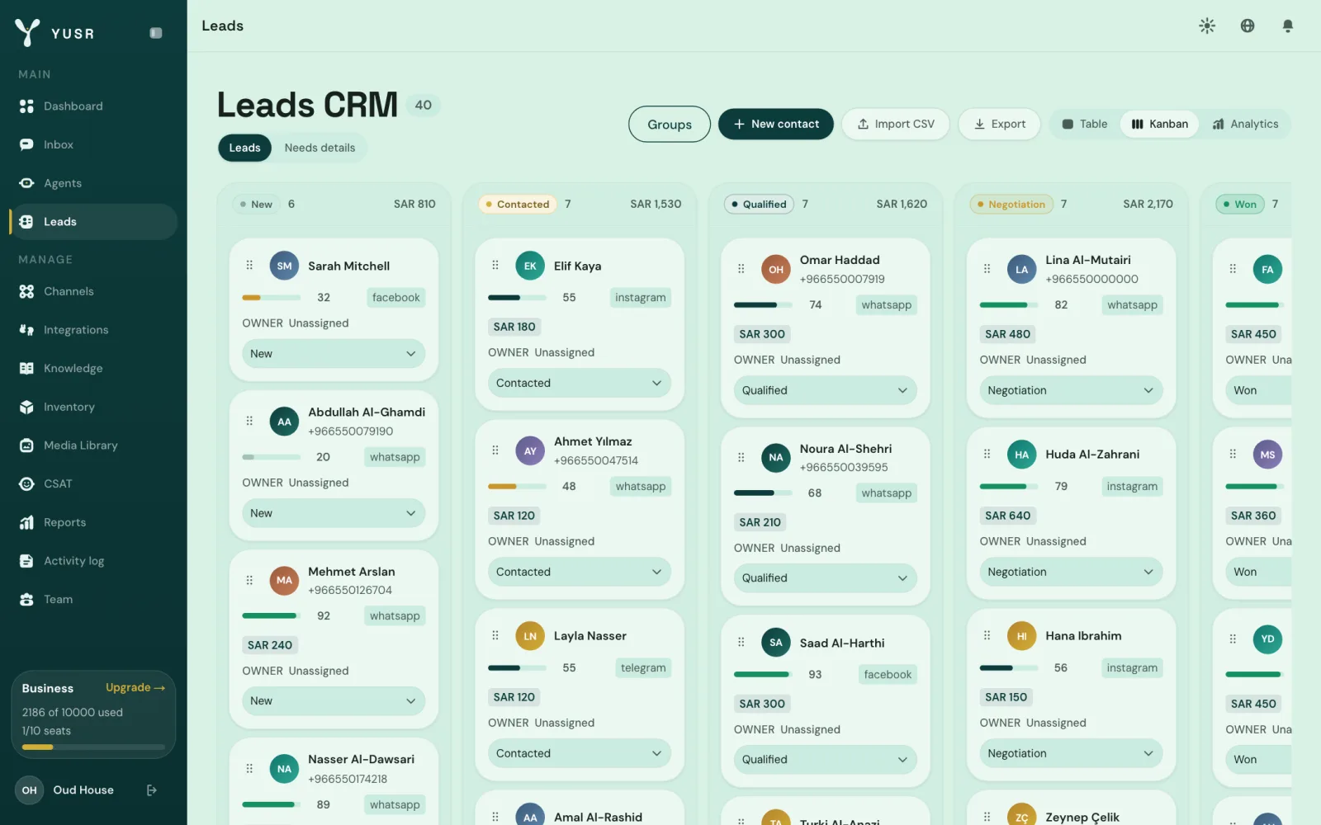The image size is (1321, 825).
Task: Open Agents eye icon
Action: point(26,183)
